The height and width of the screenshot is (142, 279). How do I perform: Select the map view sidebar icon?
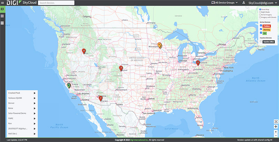(x=2, y=9)
